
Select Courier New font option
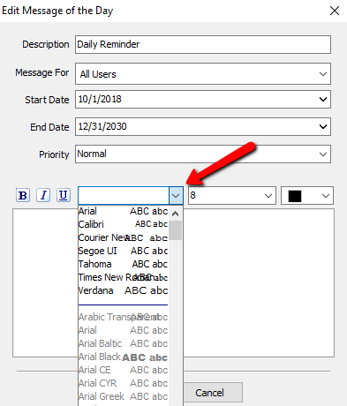tap(123, 237)
